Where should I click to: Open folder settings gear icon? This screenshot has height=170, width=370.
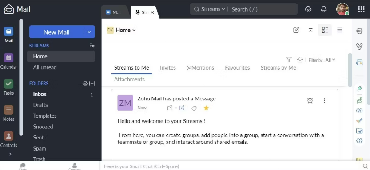point(85,84)
